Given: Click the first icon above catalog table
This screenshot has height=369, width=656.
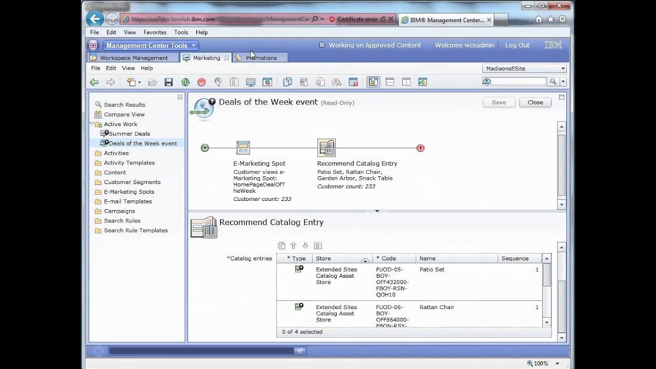Looking at the screenshot, I should coord(281,245).
